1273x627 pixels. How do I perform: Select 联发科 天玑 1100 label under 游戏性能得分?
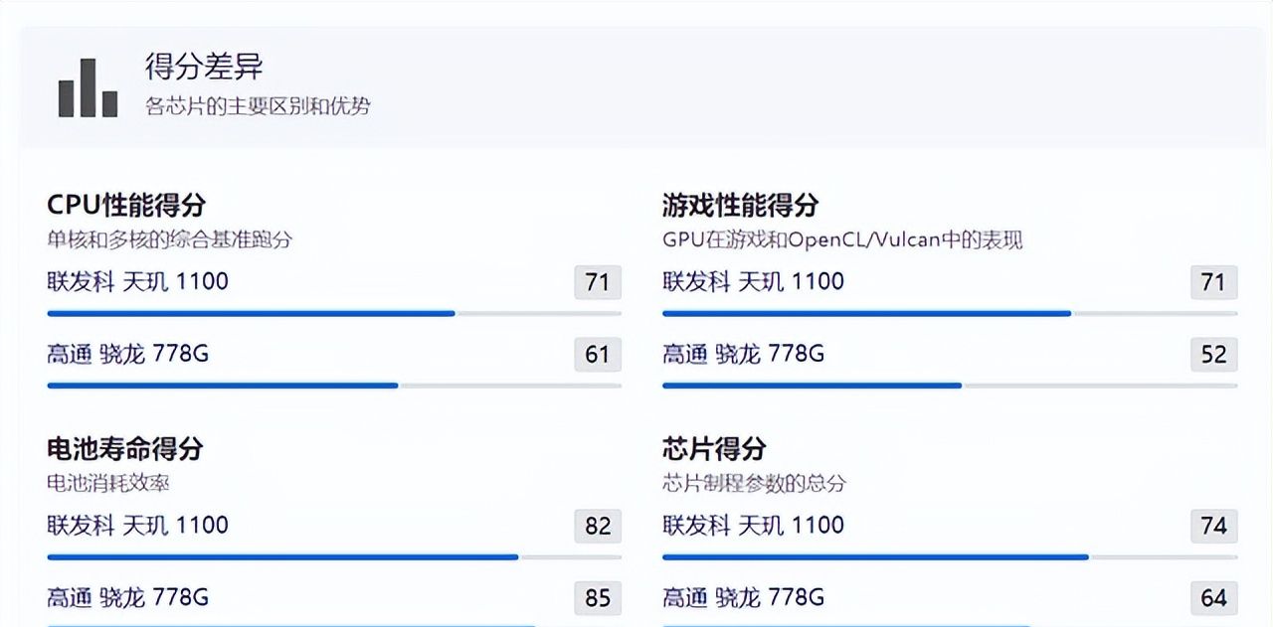coord(753,282)
